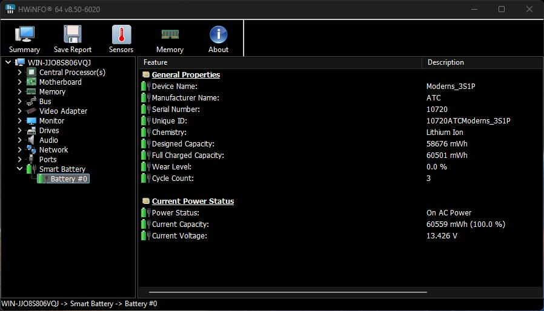The width and height of the screenshot is (544, 311).
Task: Expand the Central Processor(s) node
Action: [x=20, y=72]
